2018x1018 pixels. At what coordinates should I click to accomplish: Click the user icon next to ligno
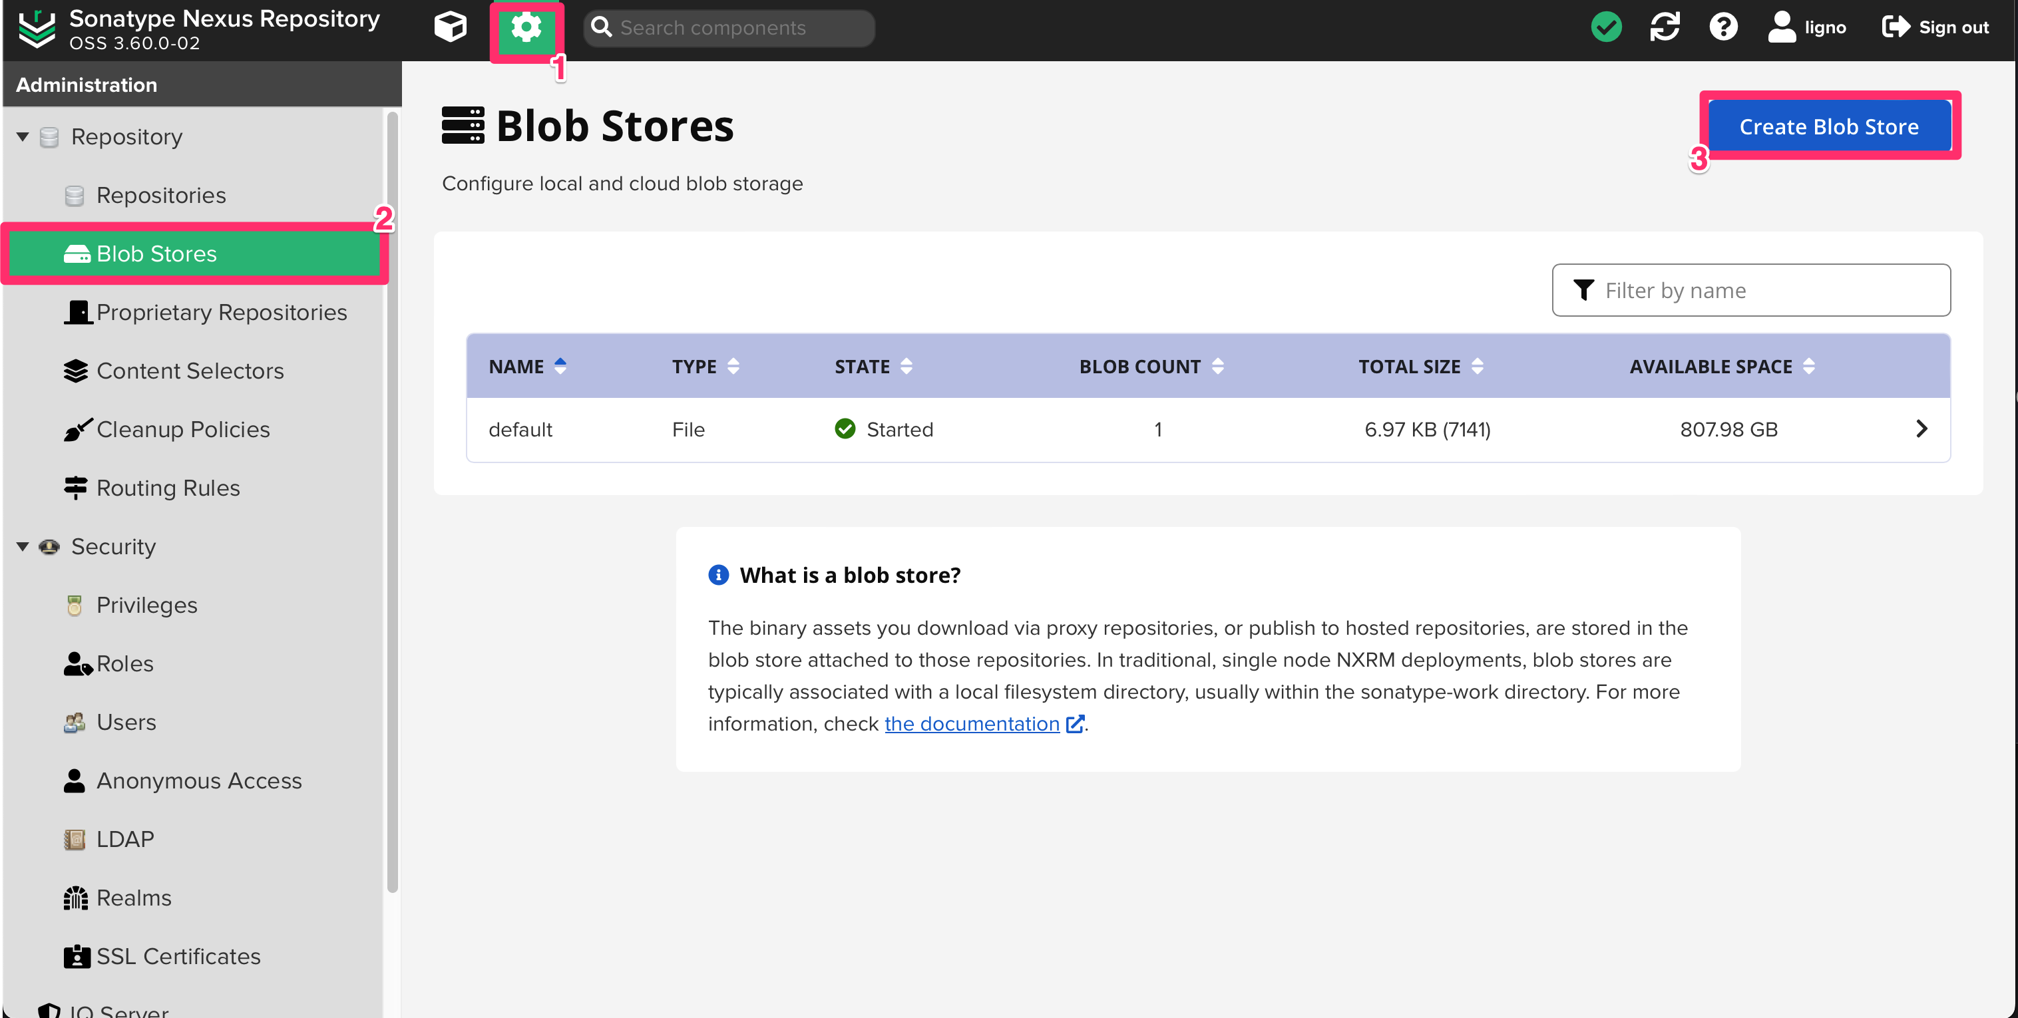[1782, 27]
